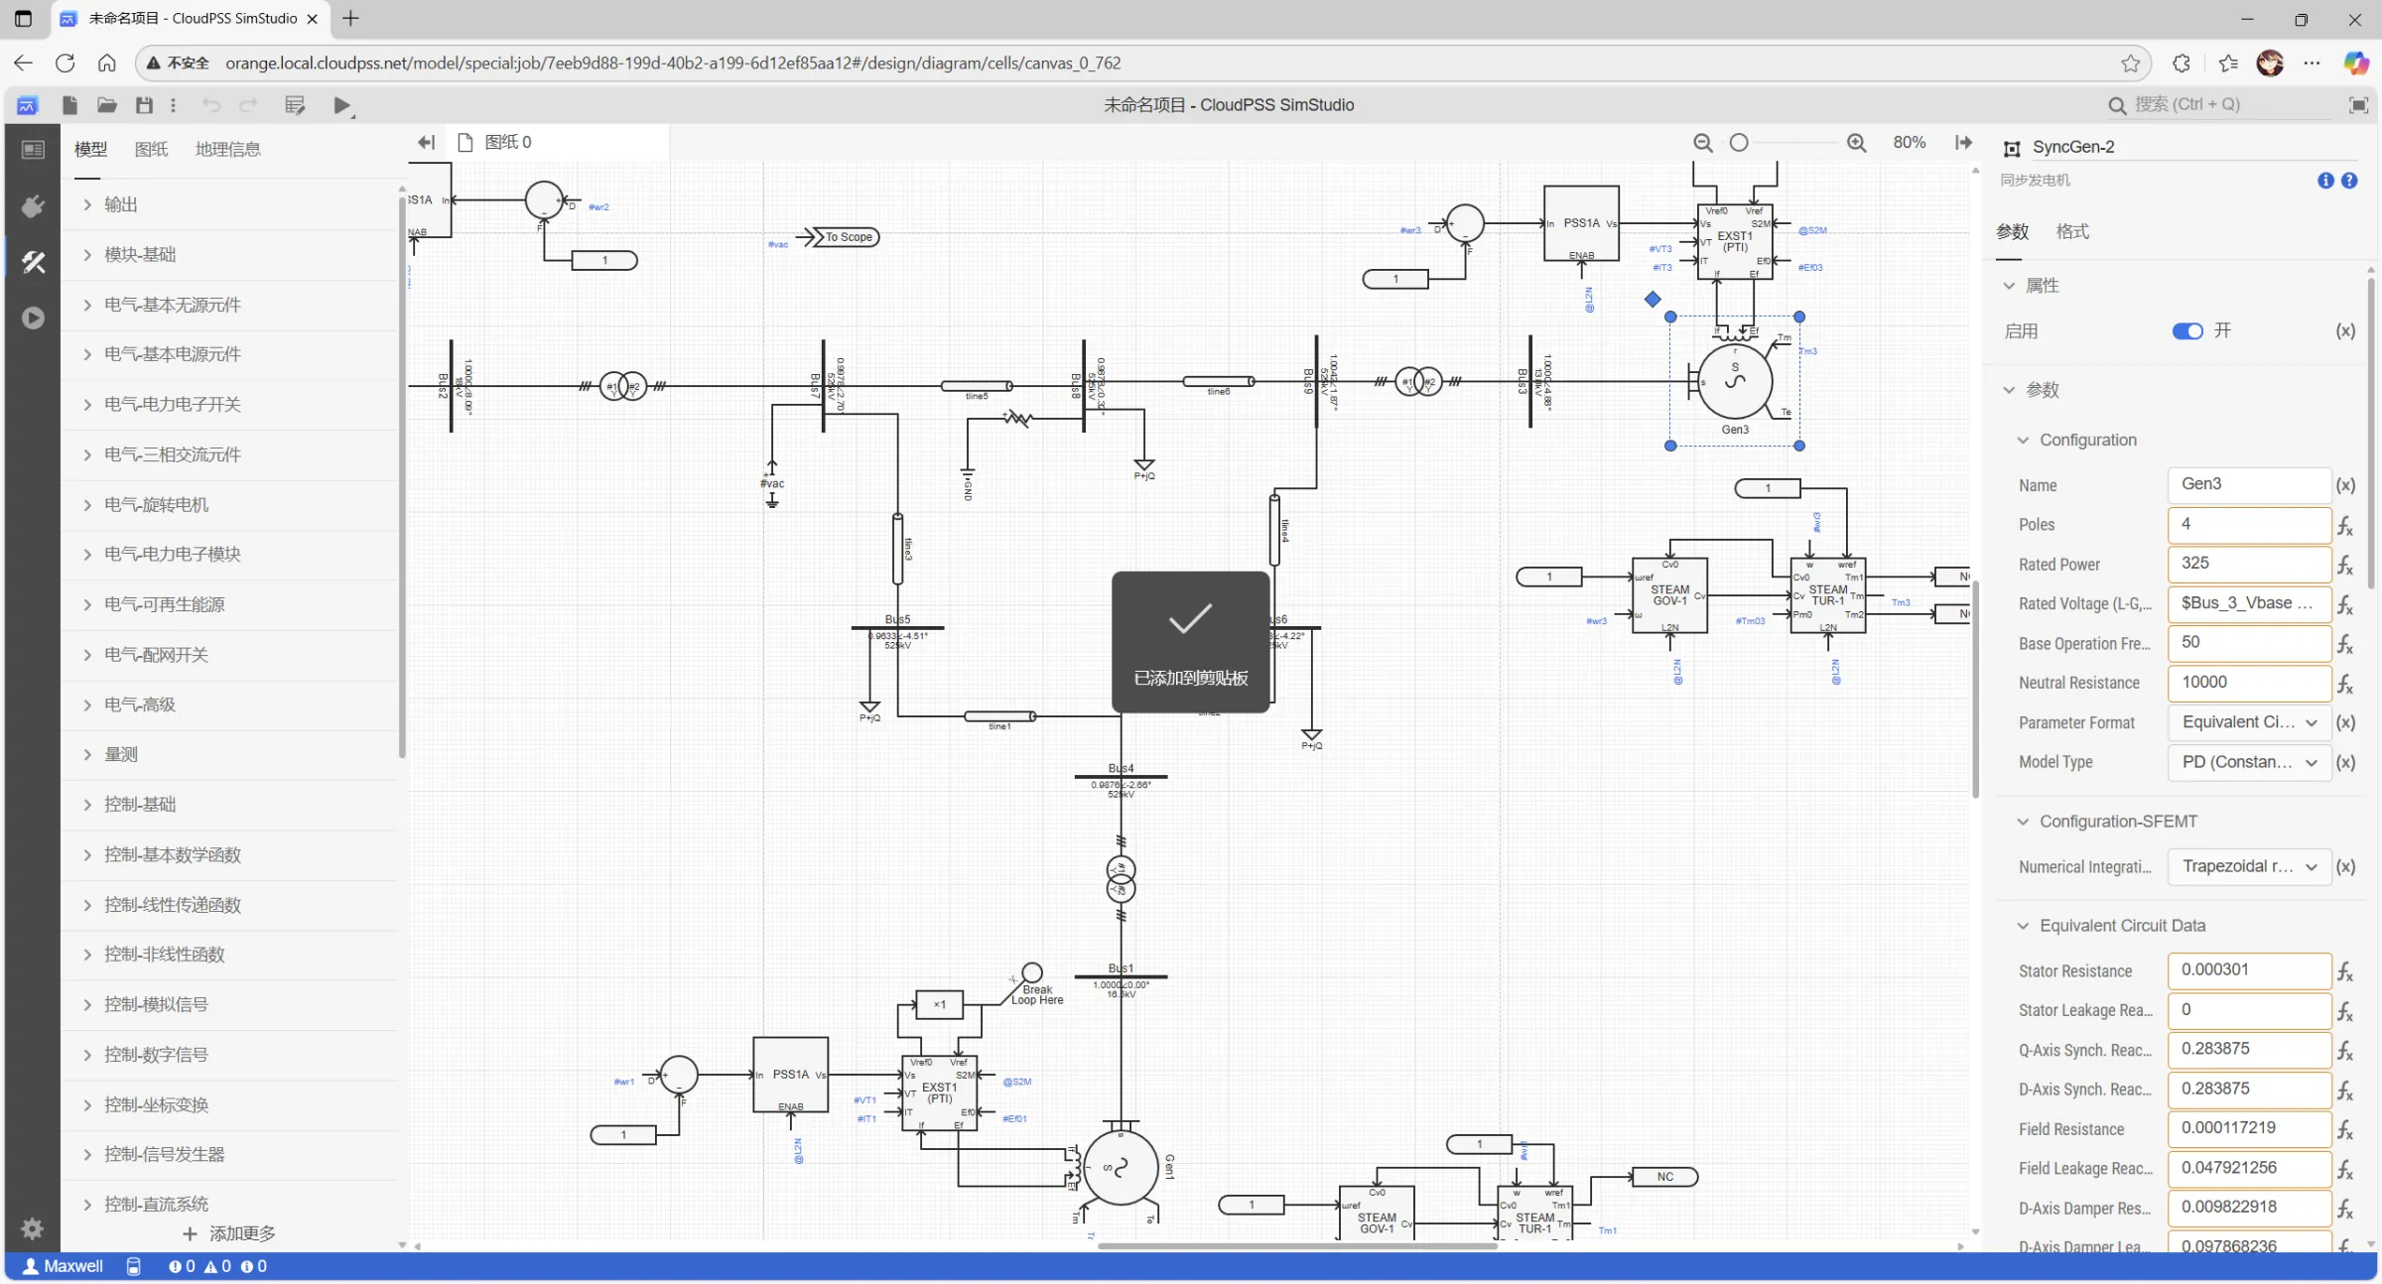Click the wrench build tools sidebar icon

pyautogui.click(x=33, y=262)
